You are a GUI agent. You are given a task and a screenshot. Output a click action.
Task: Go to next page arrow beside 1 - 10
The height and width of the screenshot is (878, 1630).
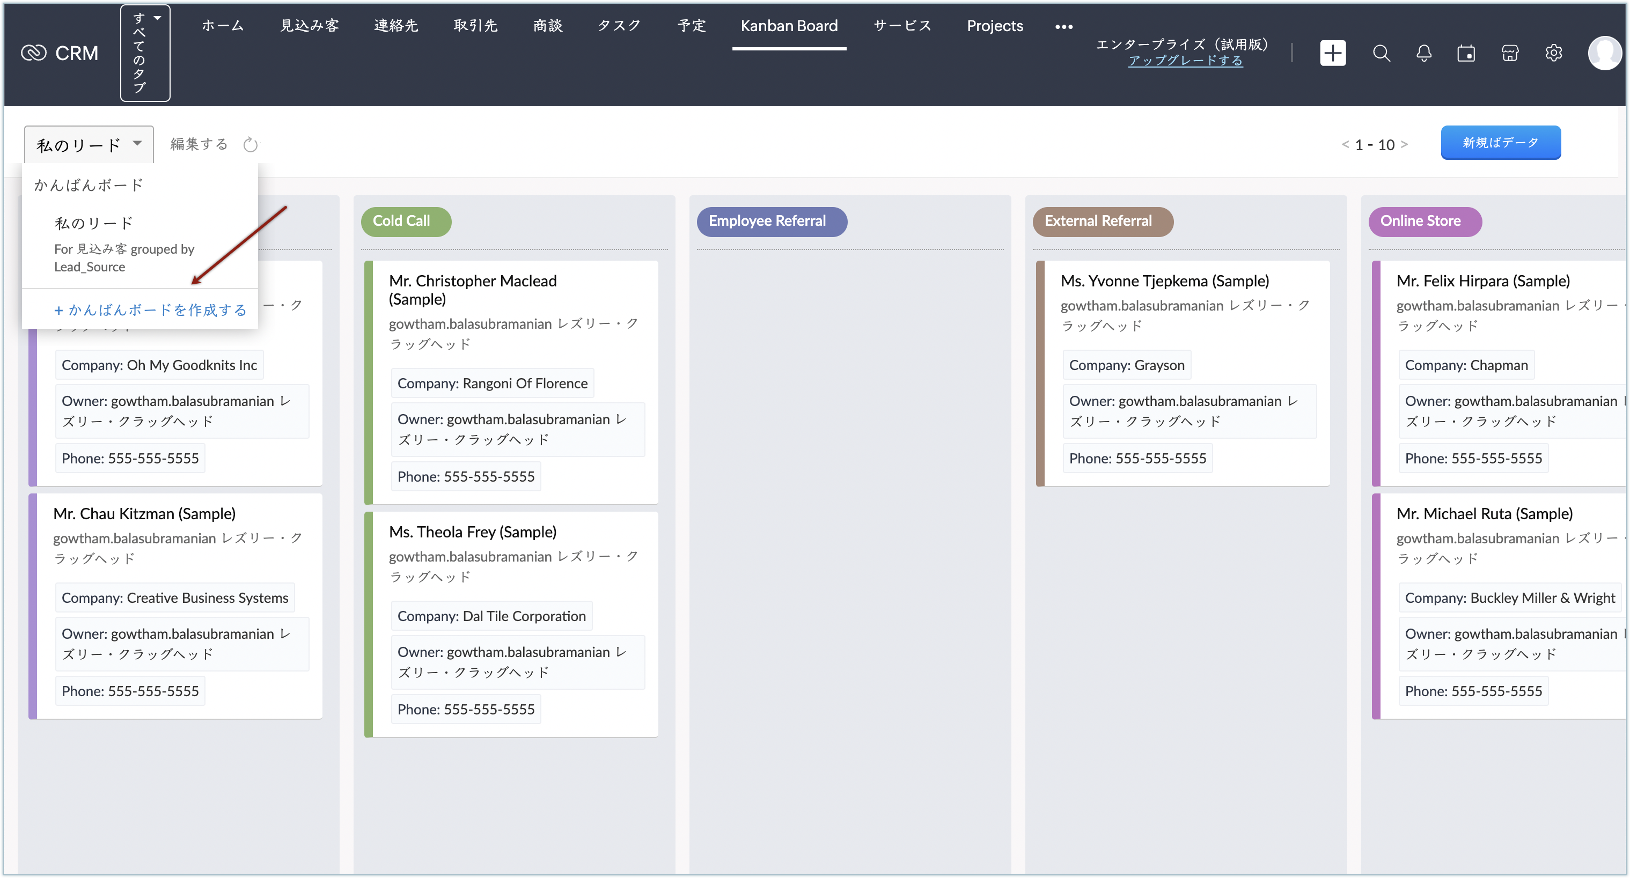click(1404, 145)
